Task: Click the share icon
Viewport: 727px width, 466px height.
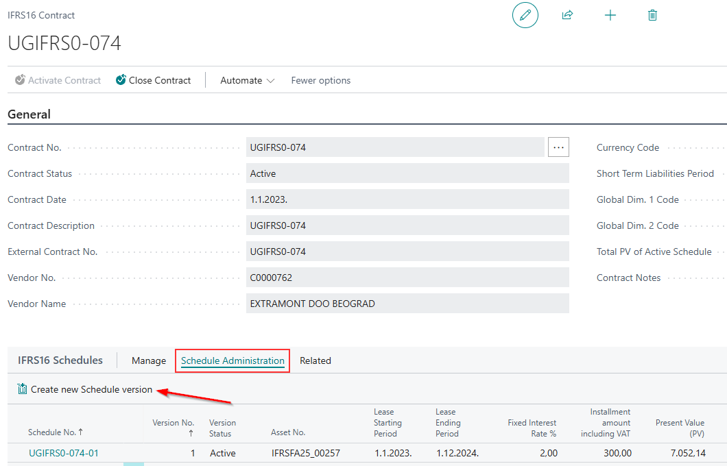Action: click(x=567, y=15)
